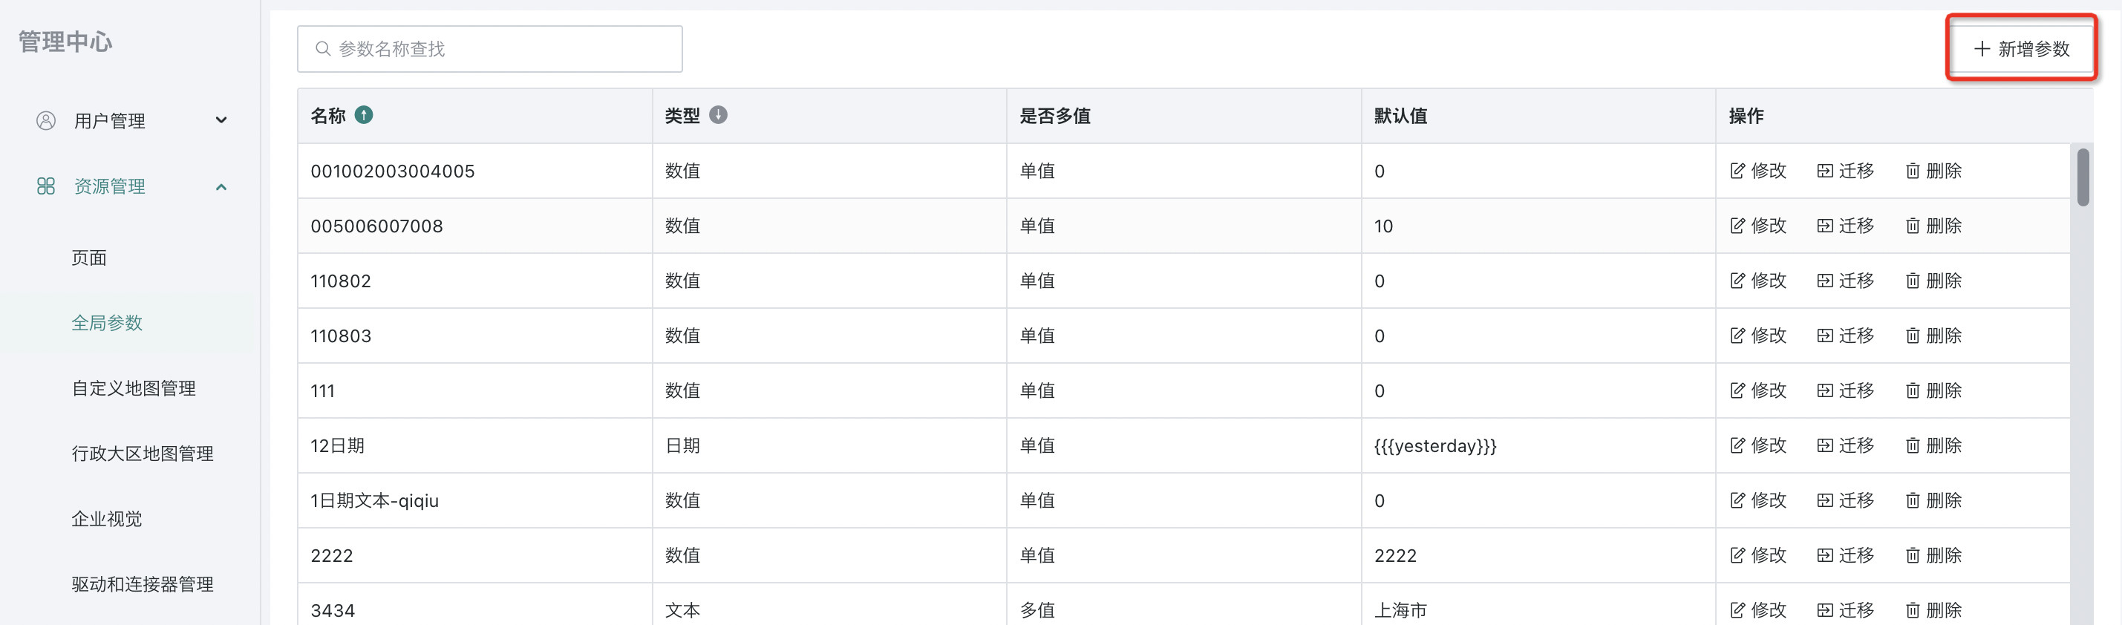Click the migrate icon for row 005006007008
The image size is (2122, 625).
tap(1824, 226)
